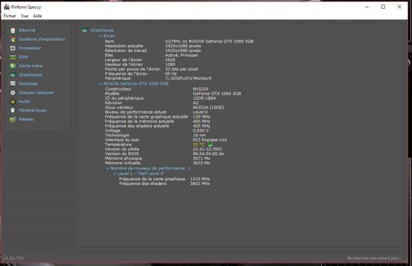Viewport: 412px width, 266px height.
Task: Click the Interface du bus PCI Express x16
Action: 210,140
